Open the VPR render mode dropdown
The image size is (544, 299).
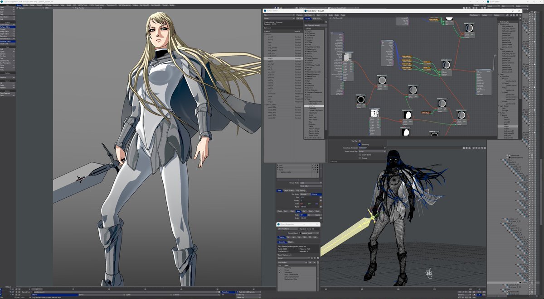click(x=59, y=8)
